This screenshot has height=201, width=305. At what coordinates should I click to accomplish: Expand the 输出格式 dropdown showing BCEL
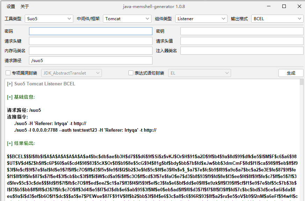pyautogui.click(x=277, y=19)
